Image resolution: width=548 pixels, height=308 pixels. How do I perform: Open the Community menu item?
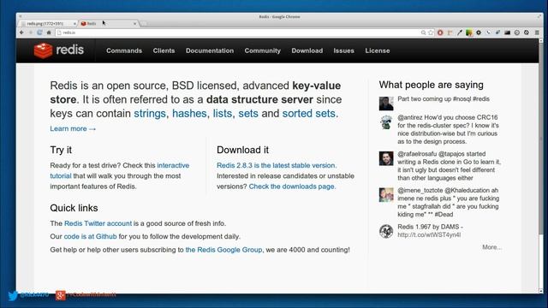coord(263,50)
